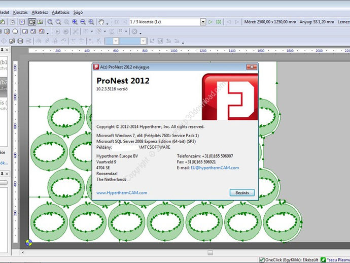This screenshot has width=350, height=263.
Task: Click the crosshair target icon in third toolbar
Action: (4, 41)
